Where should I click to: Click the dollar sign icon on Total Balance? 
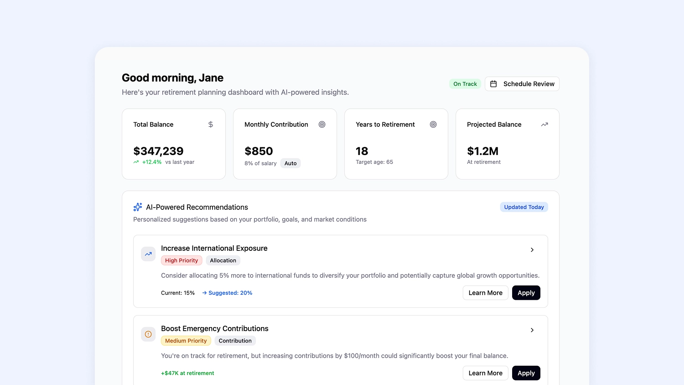click(x=211, y=125)
